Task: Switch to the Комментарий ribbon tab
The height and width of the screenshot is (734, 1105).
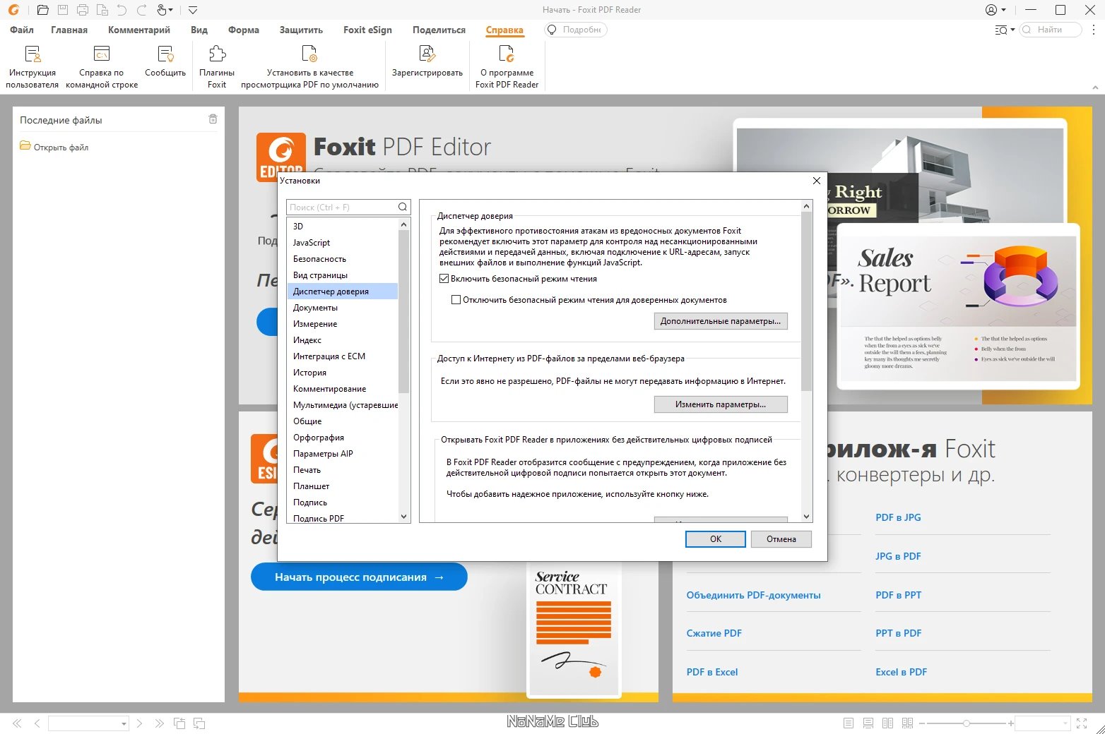Action: [x=139, y=30]
